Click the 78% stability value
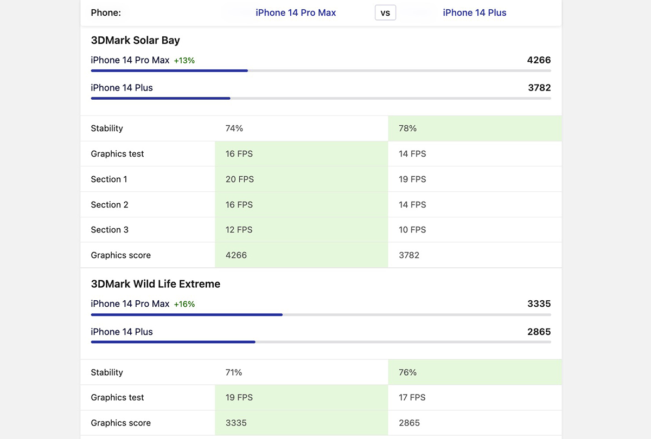The width and height of the screenshot is (651, 439). click(408, 128)
